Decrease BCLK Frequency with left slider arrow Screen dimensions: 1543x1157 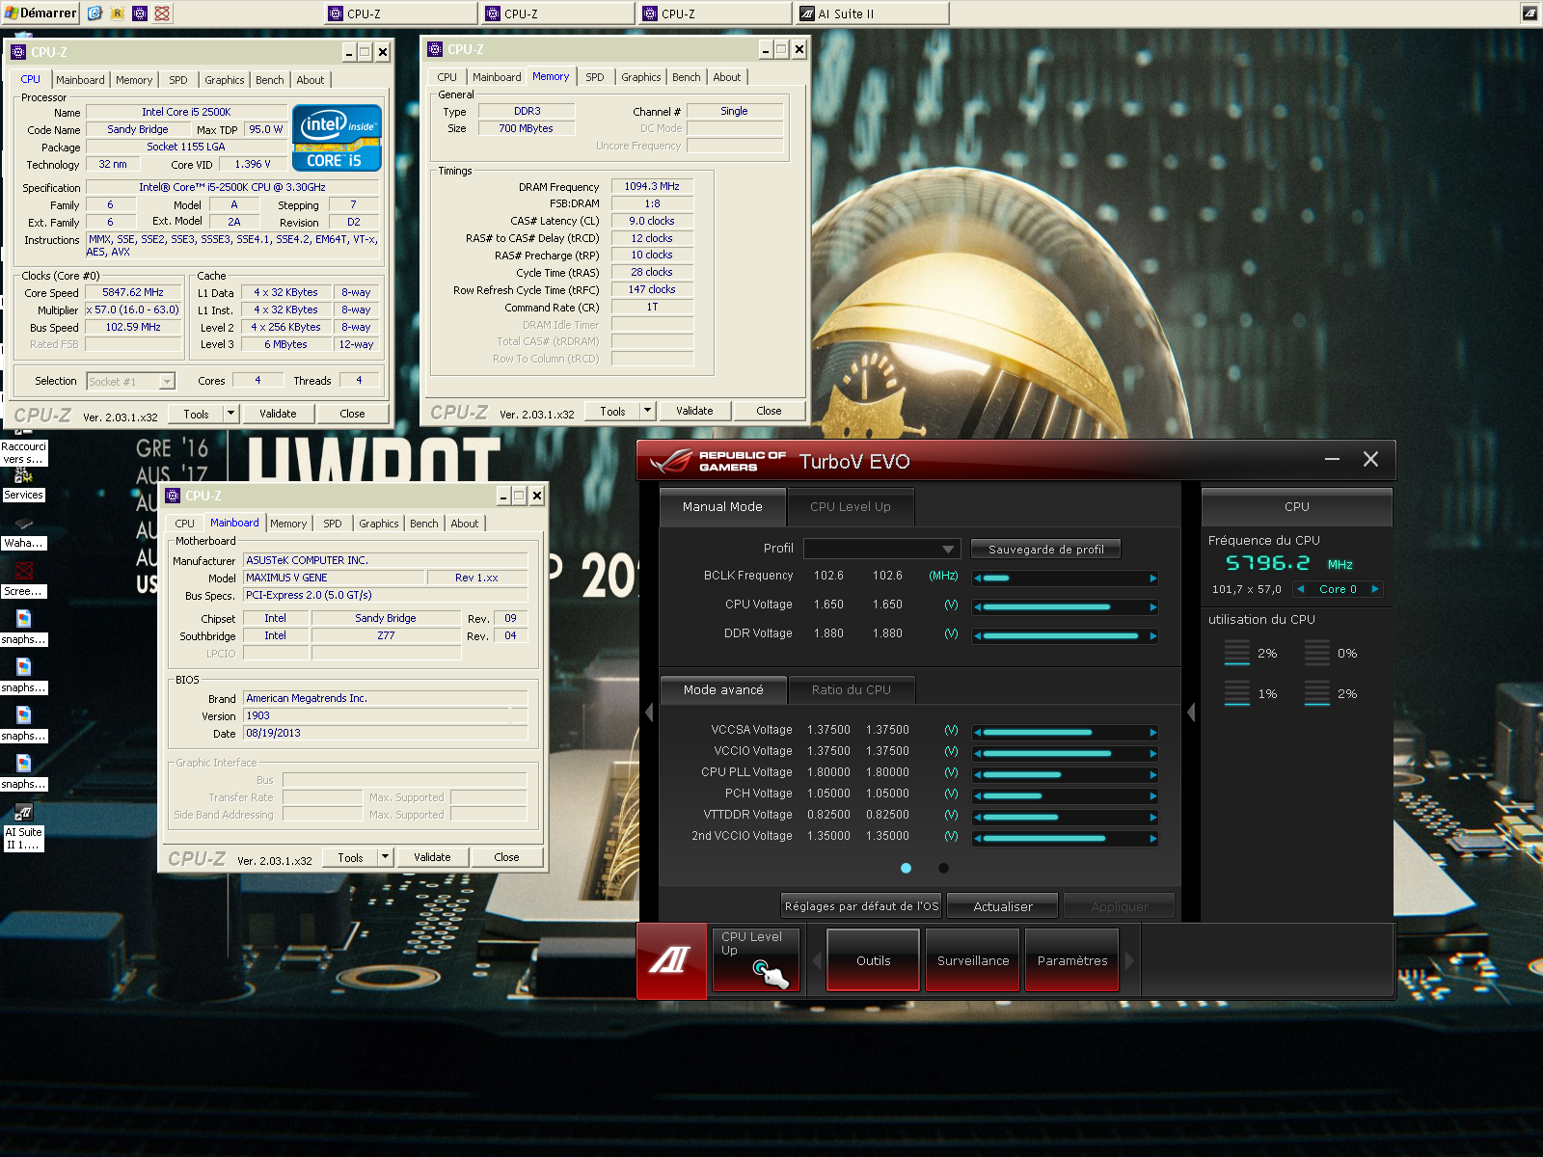point(978,578)
